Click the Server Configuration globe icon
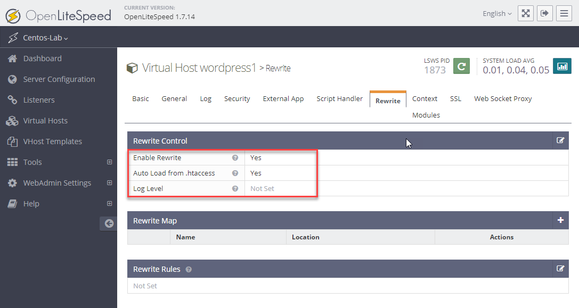 coord(12,79)
